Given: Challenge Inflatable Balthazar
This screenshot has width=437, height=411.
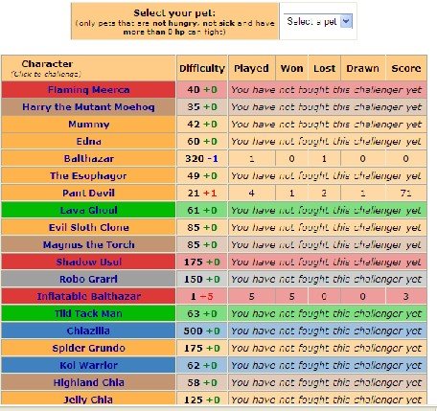Looking at the screenshot, I should click(89, 297).
